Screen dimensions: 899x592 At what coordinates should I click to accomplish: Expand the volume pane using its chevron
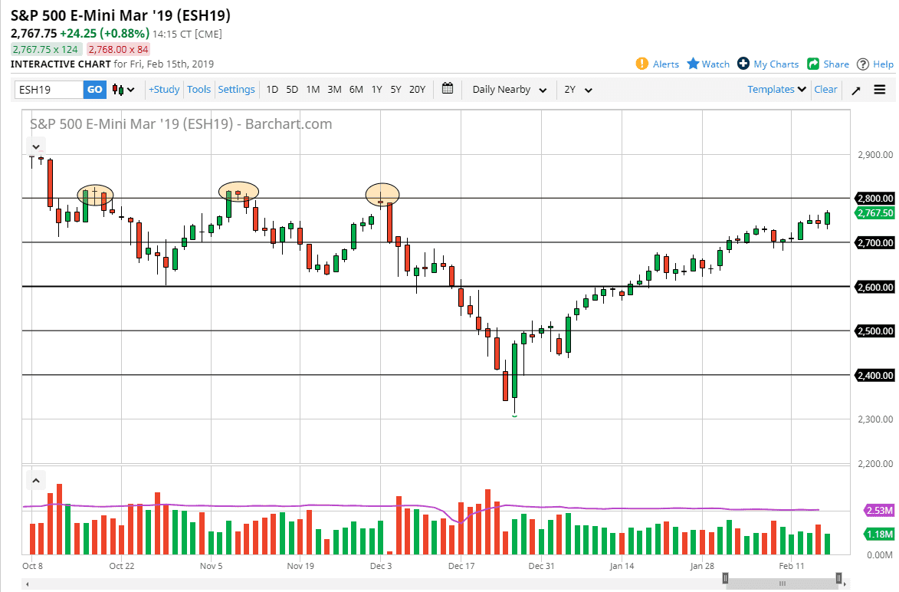click(x=36, y=479)
